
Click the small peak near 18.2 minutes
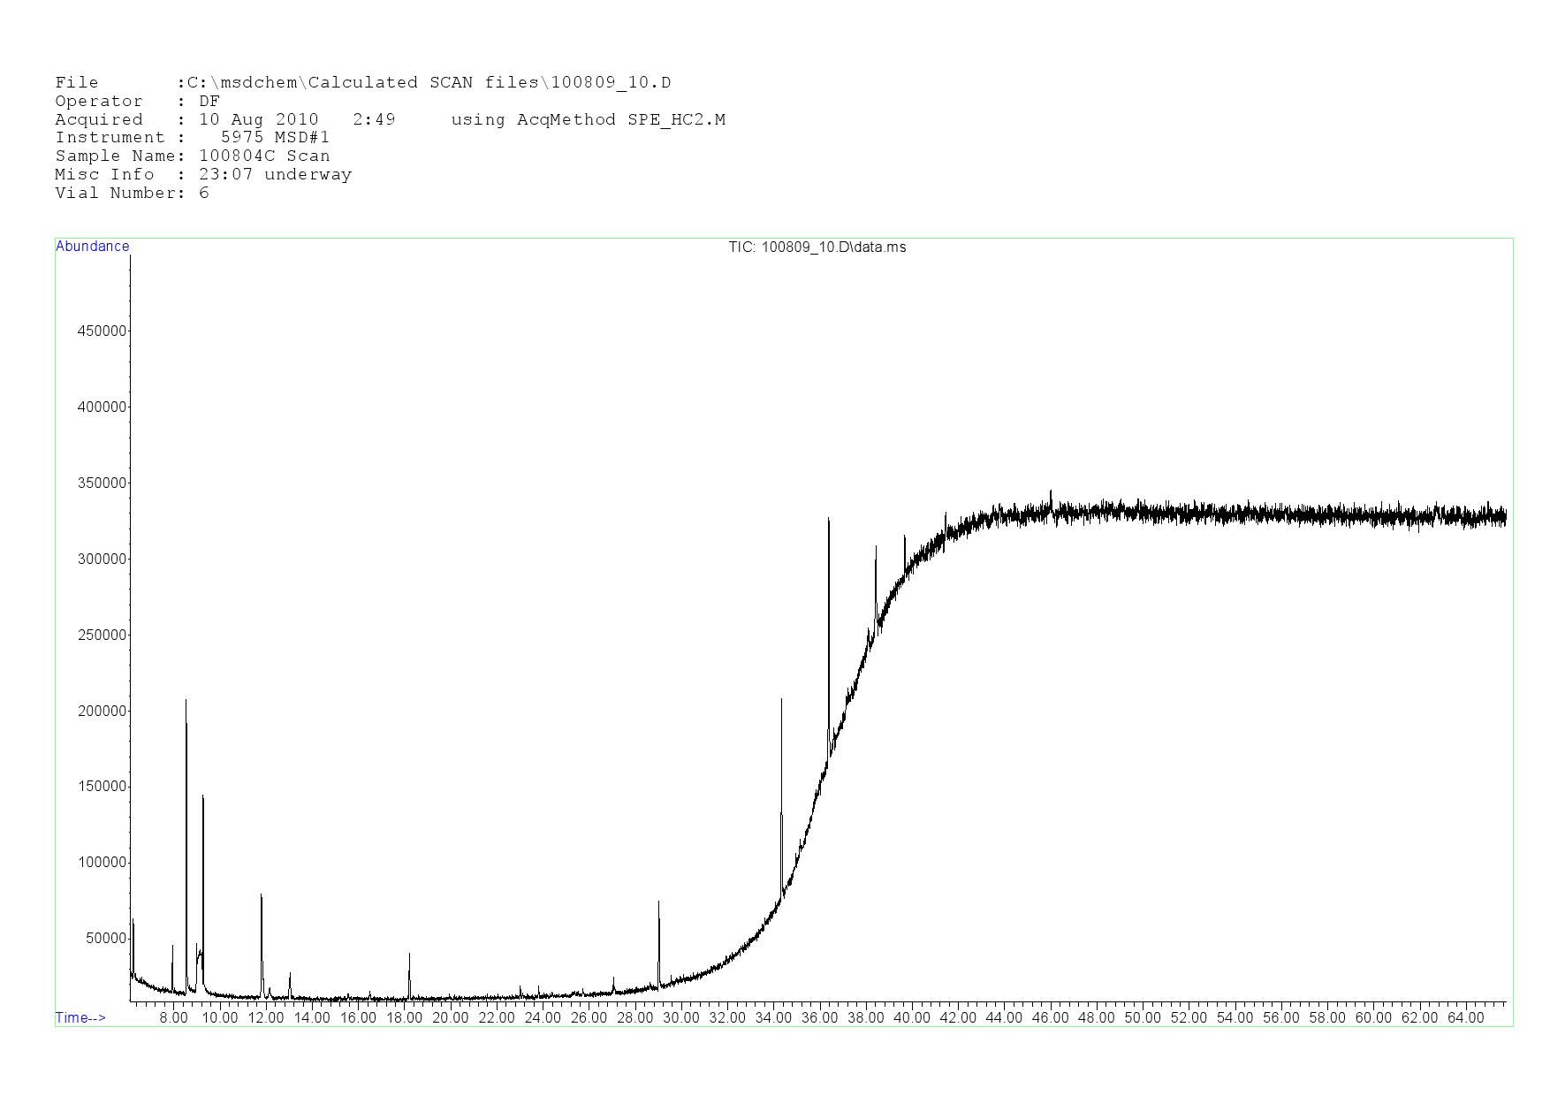pos(409,955)
